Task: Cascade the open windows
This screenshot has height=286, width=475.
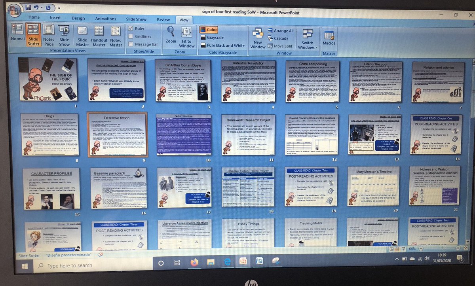Action: click(x=279, y=38)
